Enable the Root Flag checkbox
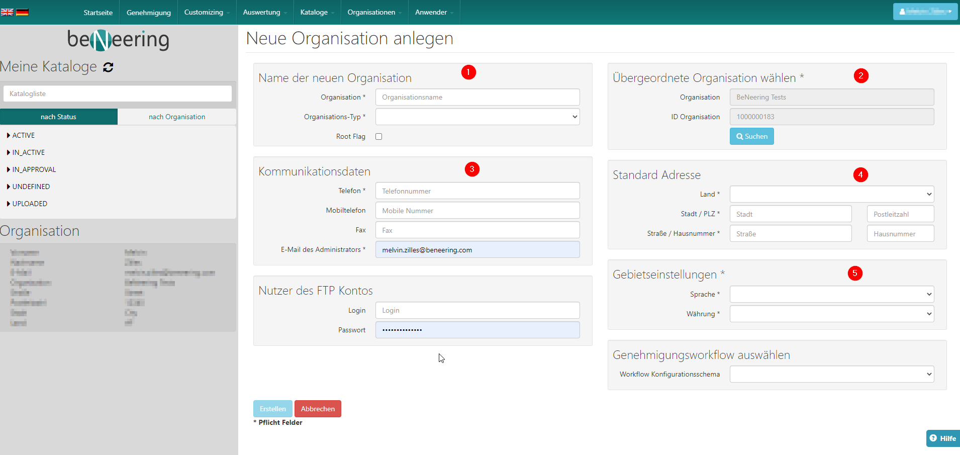The height and width of the screenshot is (455, 960). coord(379,137)
